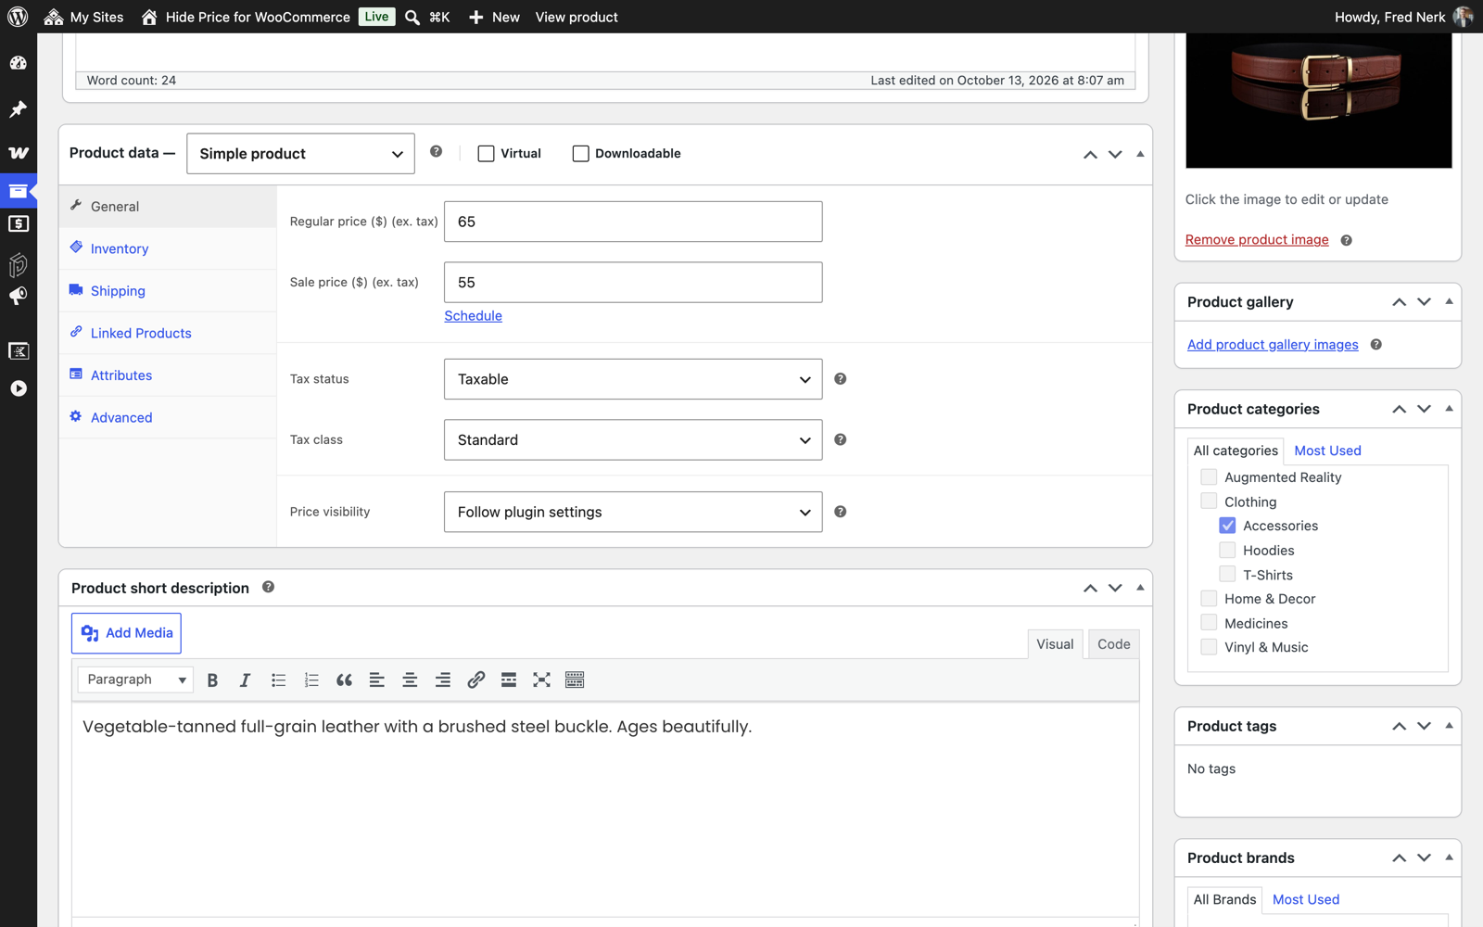
Task: Open the Simple product type dropdown
Action: (300, 154)
